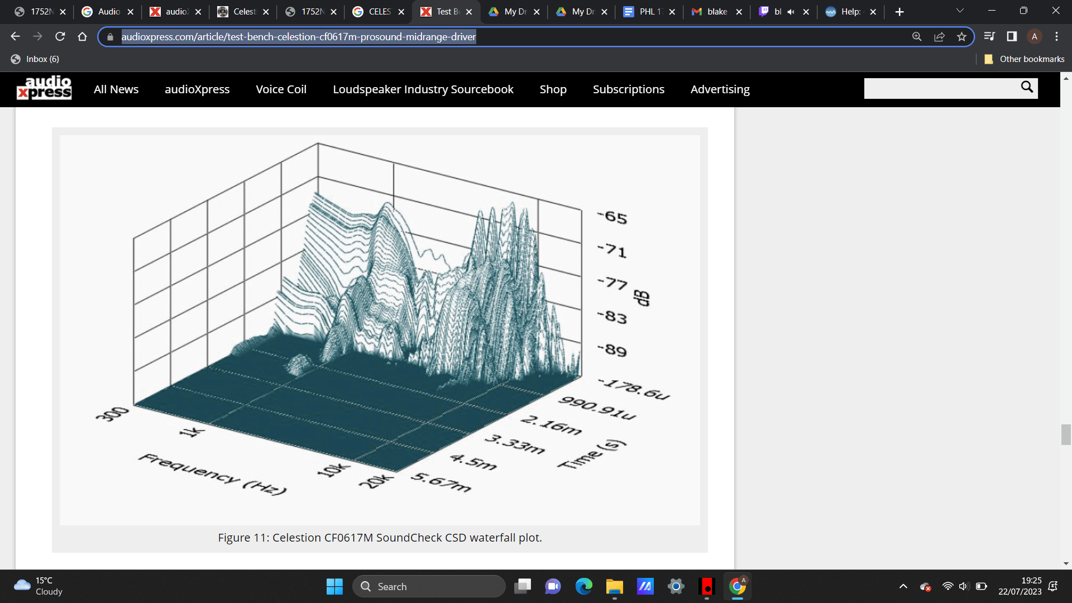Open the audioXpress menu item
The height and width of the screenshot is (603, 1072).
(x=197, y=89)
